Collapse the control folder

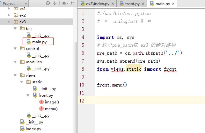(15, 49)
